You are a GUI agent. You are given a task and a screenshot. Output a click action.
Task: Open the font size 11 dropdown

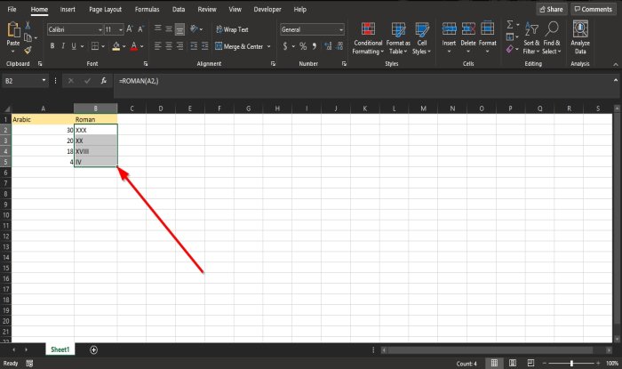click(121, 29)
